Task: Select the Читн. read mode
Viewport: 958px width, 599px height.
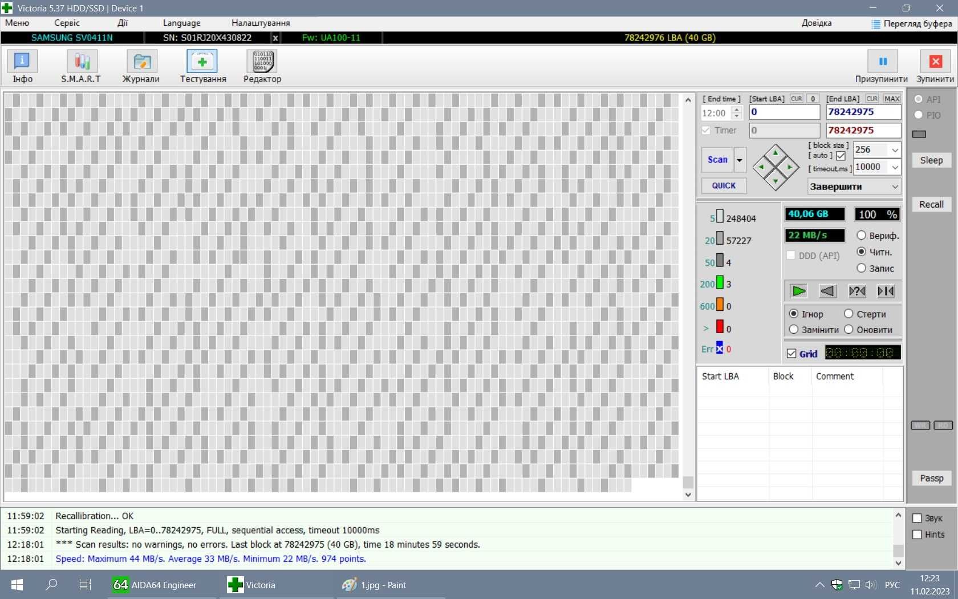Action: point(861,252)
